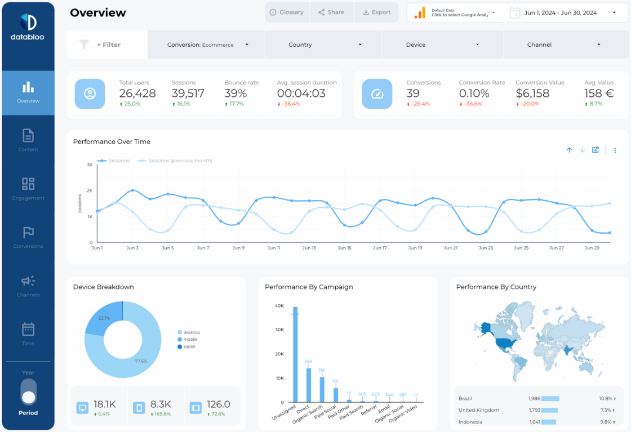Screen dimensions: 631x432
Task: Click the calendar icon by date range
Action: (515, 13)
